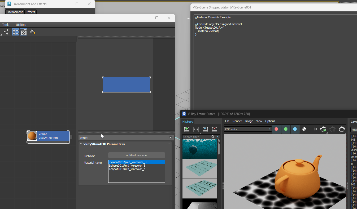Click the Load to VFB checkmark icon

[205, 129]
